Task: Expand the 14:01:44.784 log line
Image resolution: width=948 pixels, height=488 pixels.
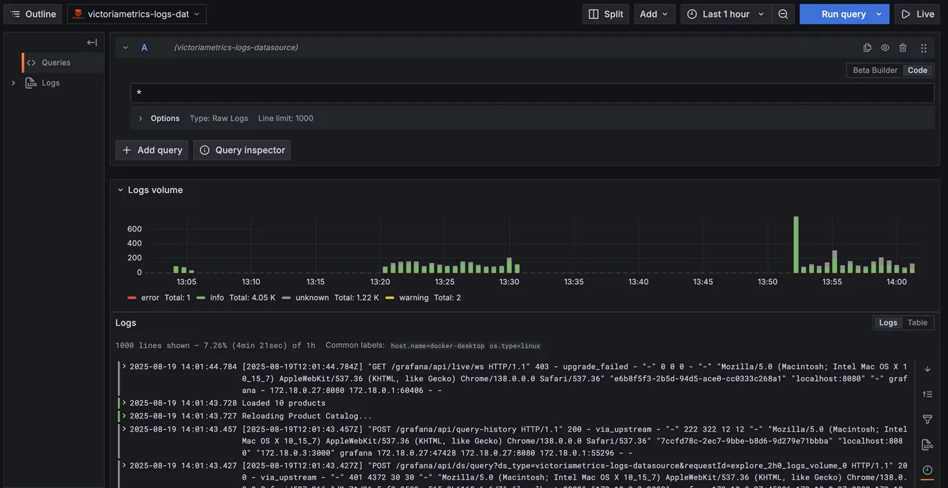Action: pos(124,366)
